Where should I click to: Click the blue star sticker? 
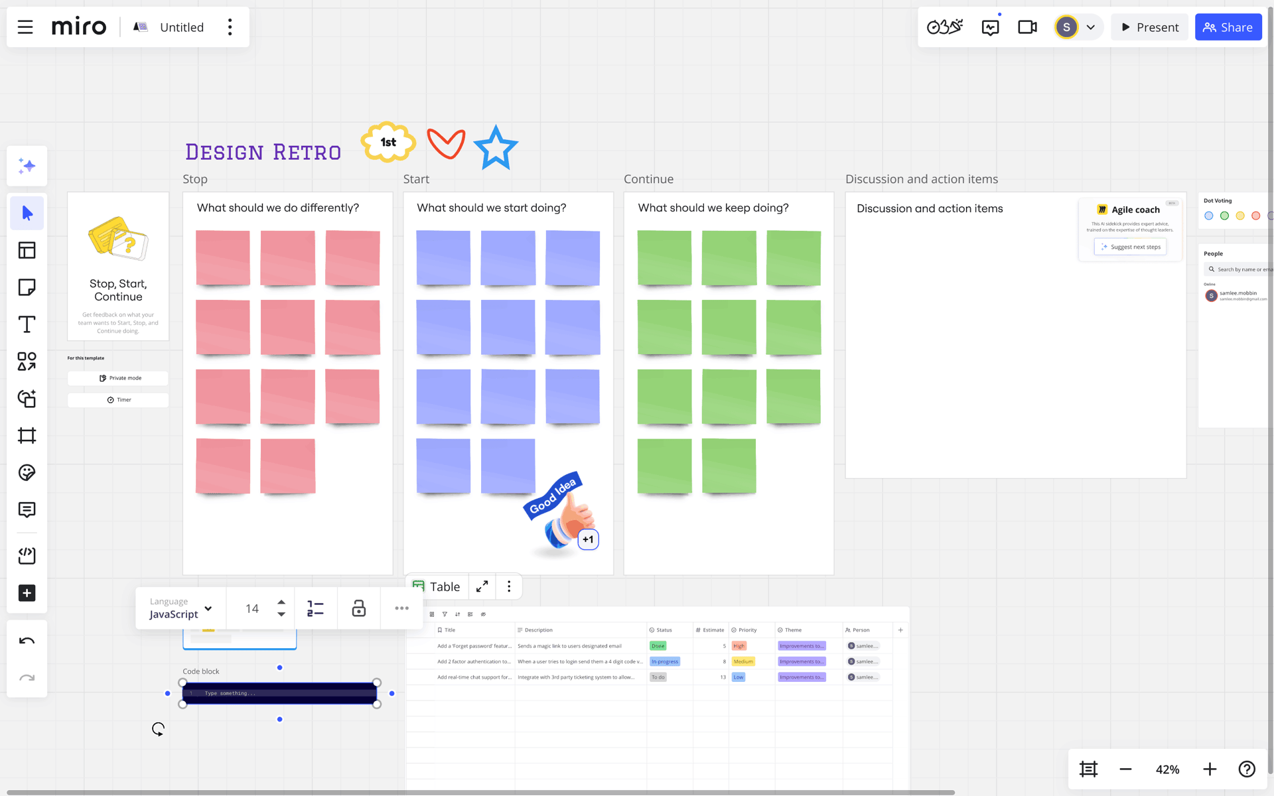[x=496, y=147]
